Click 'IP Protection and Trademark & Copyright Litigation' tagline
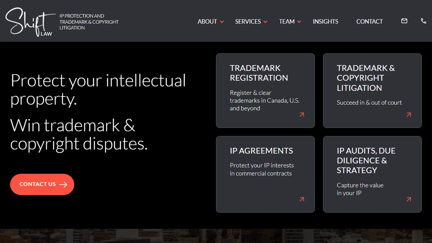Viewport: 432px width, 243px height. (x=89, y=22)
